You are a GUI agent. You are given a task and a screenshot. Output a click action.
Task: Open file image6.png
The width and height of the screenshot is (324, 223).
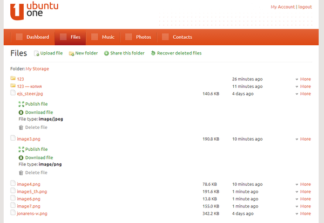pyautogui.click(x=29, y=199)
